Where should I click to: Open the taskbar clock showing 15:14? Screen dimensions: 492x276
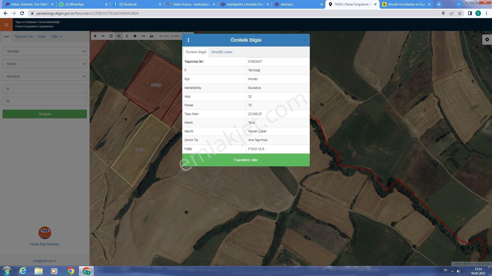[x=478, y=271]
